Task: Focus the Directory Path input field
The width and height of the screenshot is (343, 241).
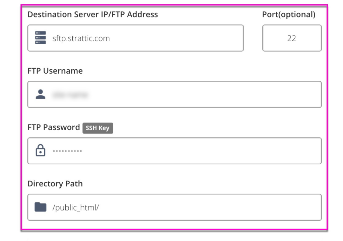Action: (x=175, y=207)
